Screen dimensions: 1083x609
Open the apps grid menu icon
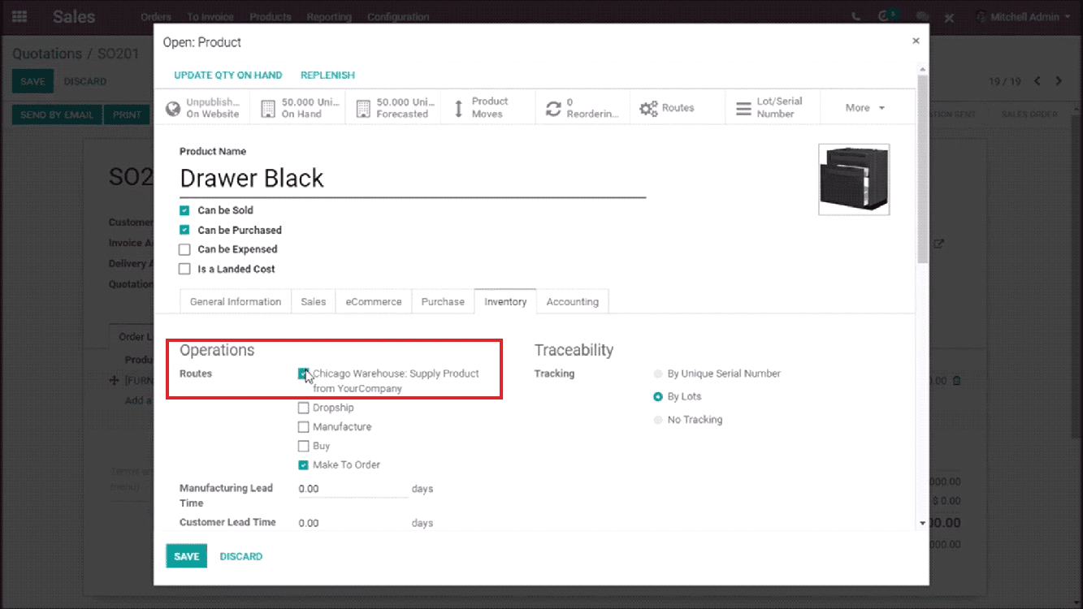(x=19, y=16)
